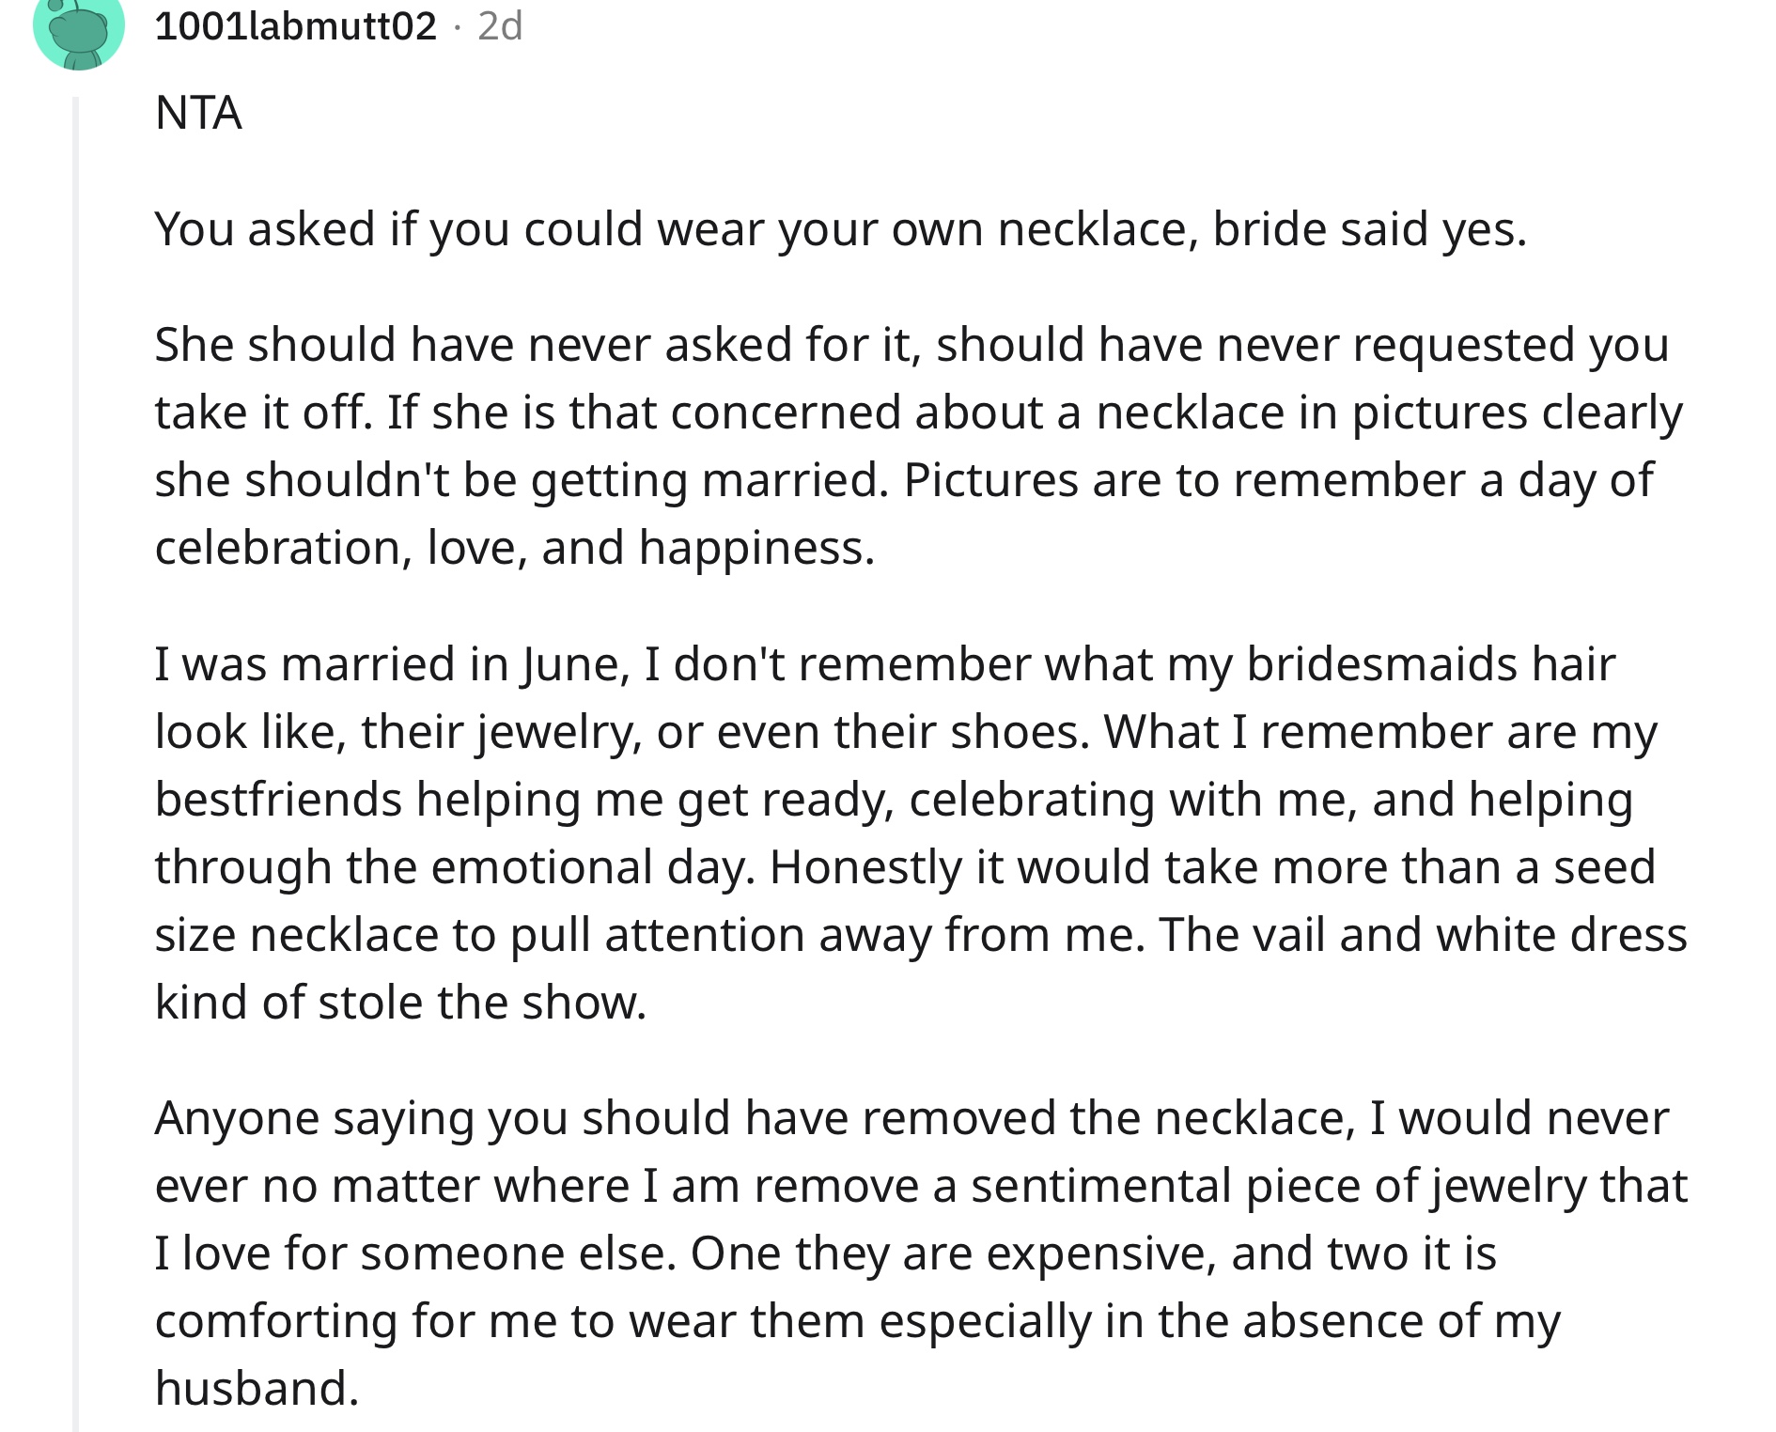
Task: Open the comment permalink via the 2d timestamp
Action: (x=500, y=25)
